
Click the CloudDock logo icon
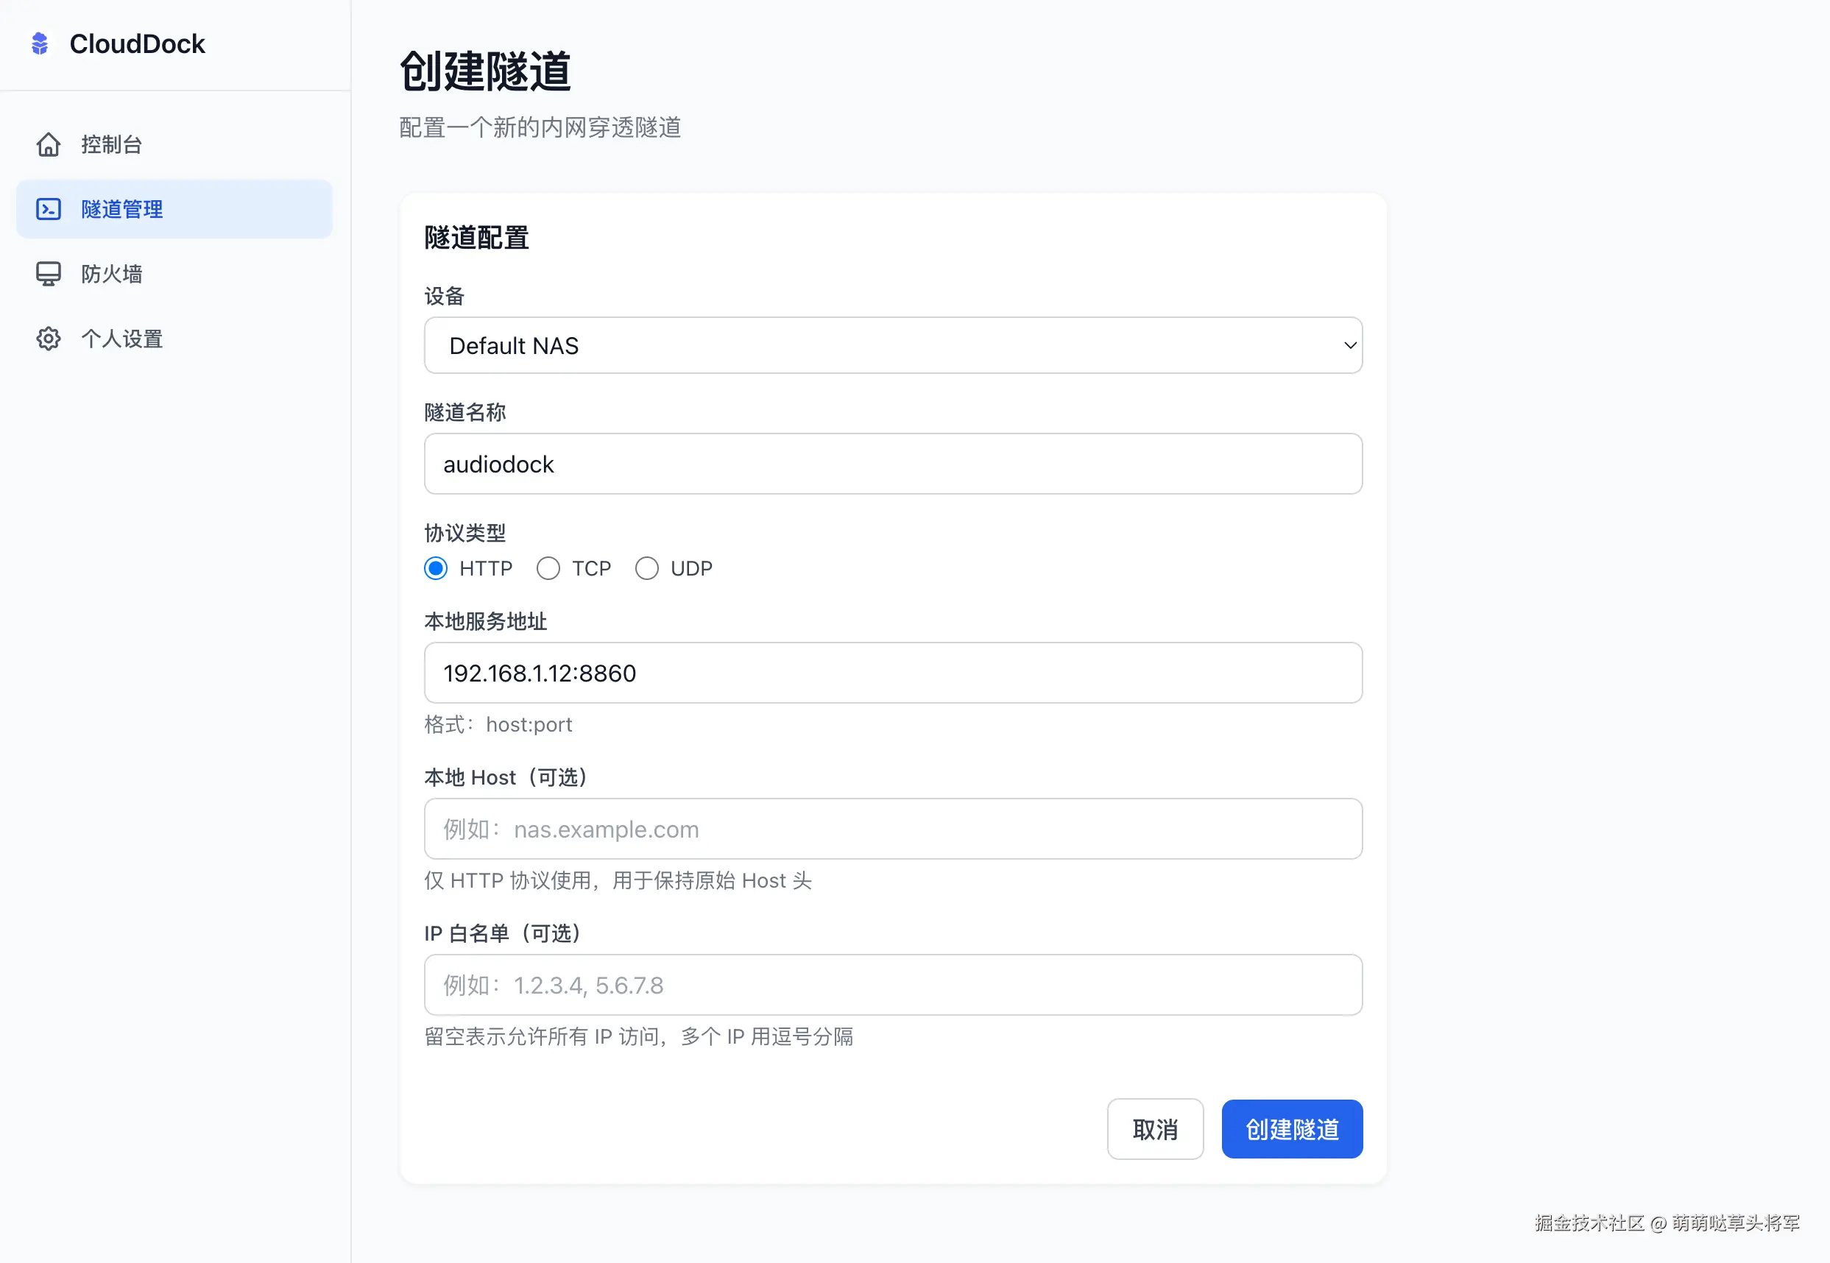(40, 43)
